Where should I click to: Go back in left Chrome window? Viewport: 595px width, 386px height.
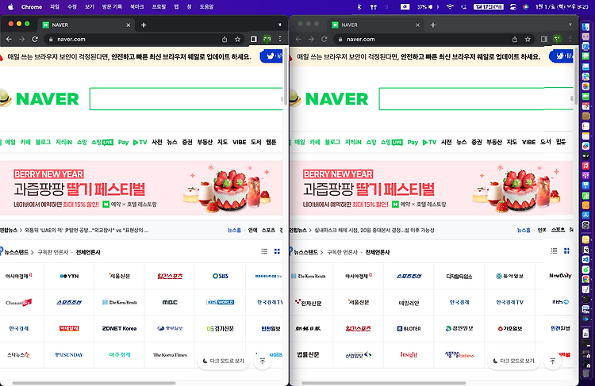pyautogui.click(x=9, y=39)
